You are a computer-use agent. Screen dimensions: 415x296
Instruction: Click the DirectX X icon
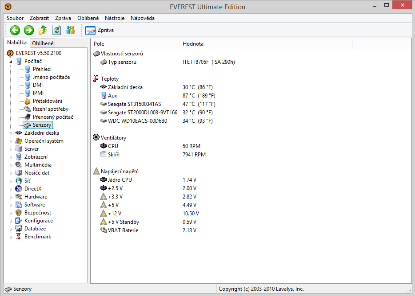point(19,189)
